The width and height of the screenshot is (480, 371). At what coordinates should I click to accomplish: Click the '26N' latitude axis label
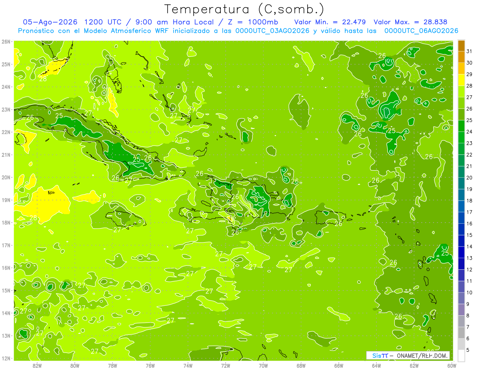pyautogui.click(x=6, y=42)
